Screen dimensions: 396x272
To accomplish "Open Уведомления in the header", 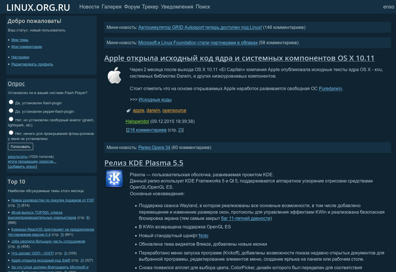I will coord(177,7).
